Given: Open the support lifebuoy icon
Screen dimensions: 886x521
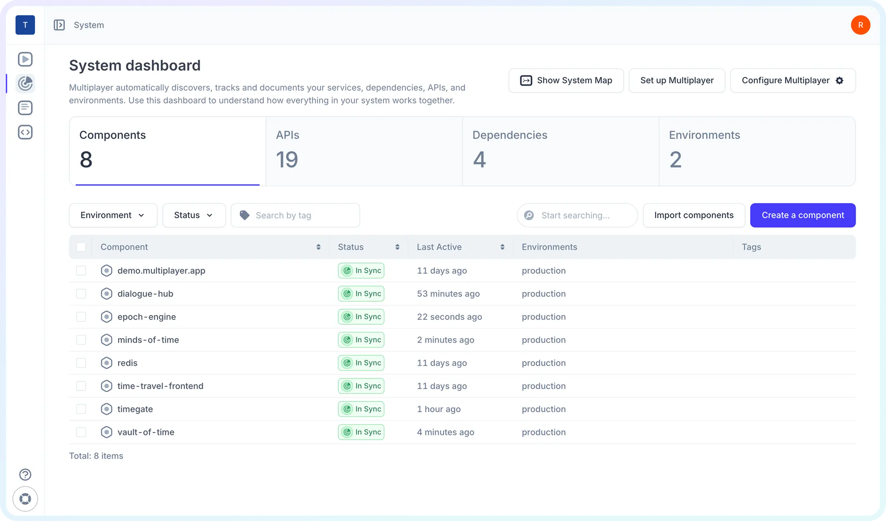Looking at the screenshot, I should click(x=25, y=499).
